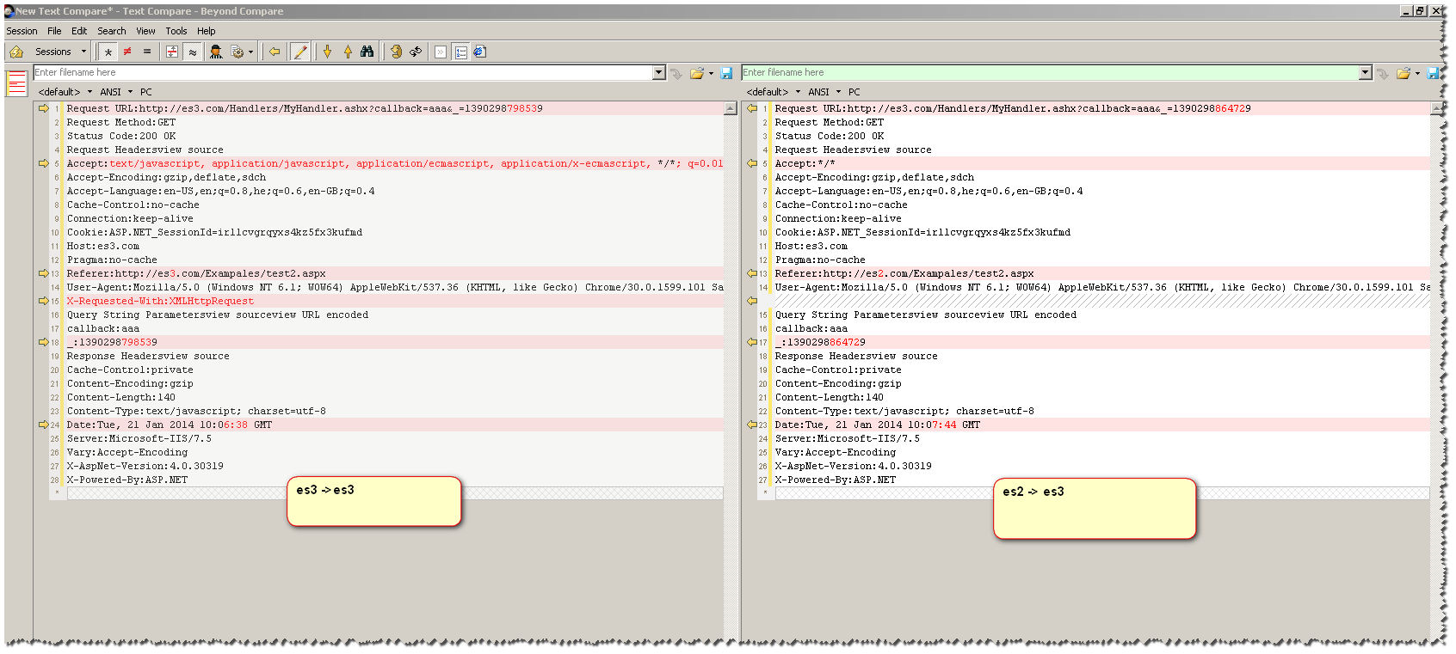Expand left Open File dropdown arrow
The width and height of the screenshot is (1456, 654).
(x=711, y=74)
